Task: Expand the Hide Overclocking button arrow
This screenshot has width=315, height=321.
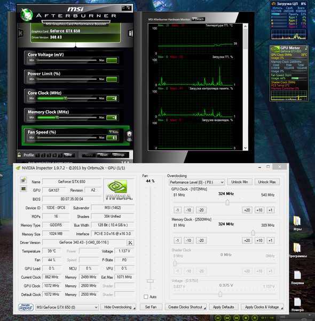Action: coord(134,308)
